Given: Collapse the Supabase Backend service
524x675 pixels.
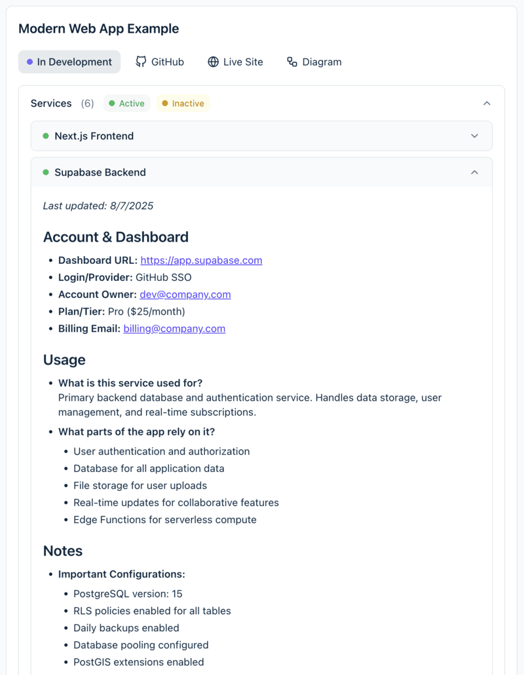Looking at the screenshot, I should [474, 172].
